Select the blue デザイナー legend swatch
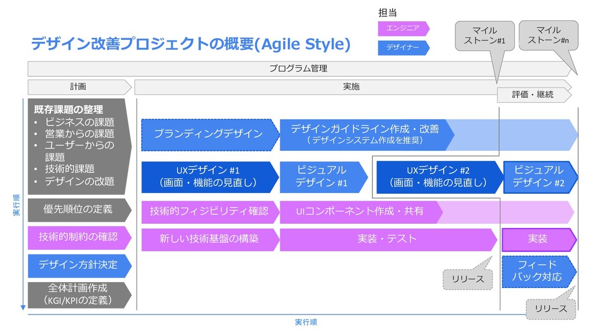 click(x=404, y=47)
